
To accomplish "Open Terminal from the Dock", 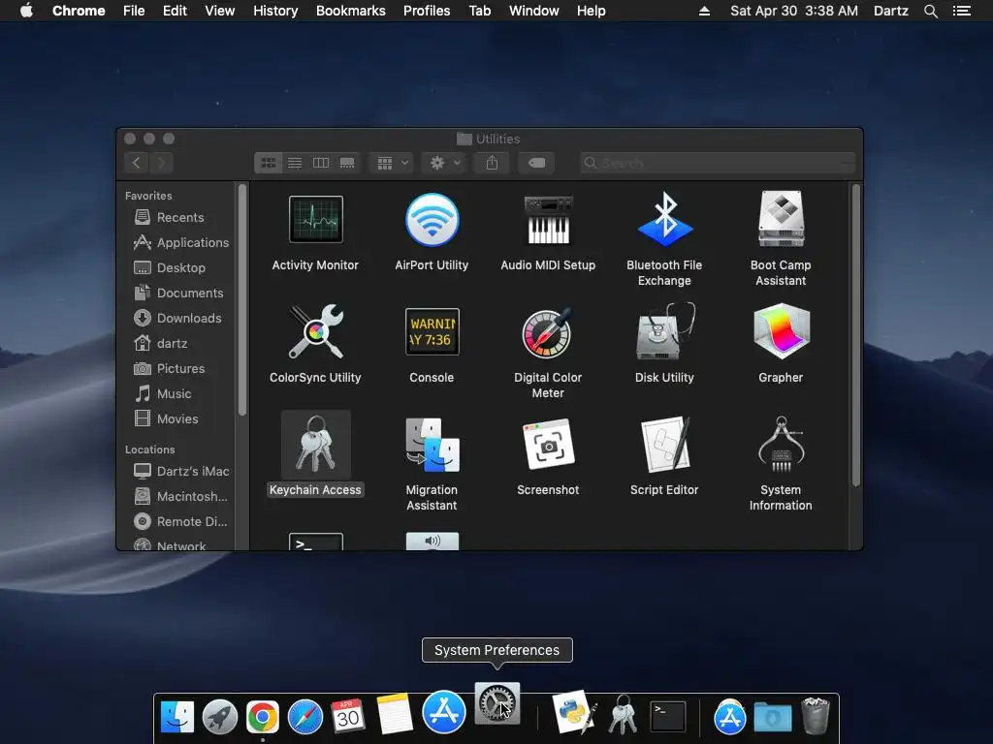I will (669, 717).
